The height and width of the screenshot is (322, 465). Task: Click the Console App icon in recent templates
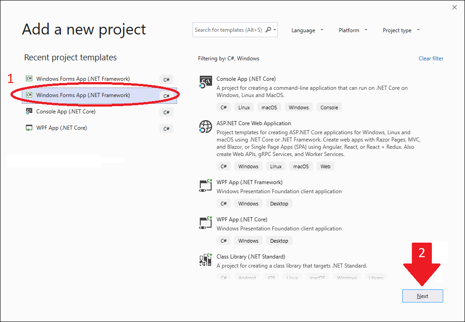pyautogui.click(x=29, y=112)
